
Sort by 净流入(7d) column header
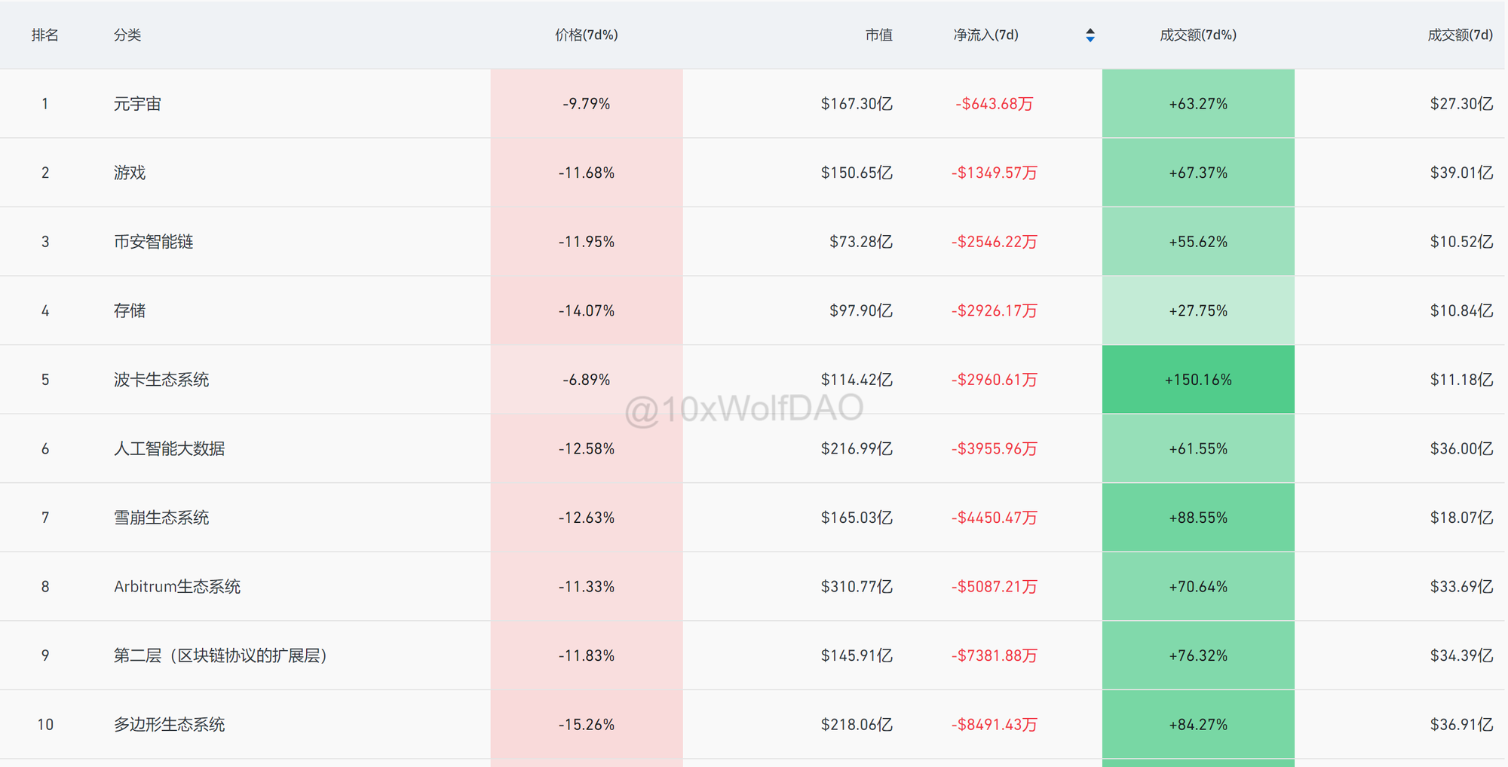point(985,35)
